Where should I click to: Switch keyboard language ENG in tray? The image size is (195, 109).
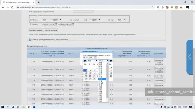click(x=179, y=107)
